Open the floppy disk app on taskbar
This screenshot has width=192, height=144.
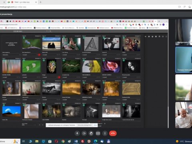click(108, 141)
